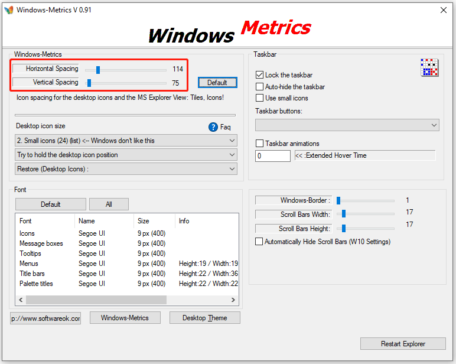
Task: Check Automatically Hide Scroll Bars option
Action: [x=259, y=242]
